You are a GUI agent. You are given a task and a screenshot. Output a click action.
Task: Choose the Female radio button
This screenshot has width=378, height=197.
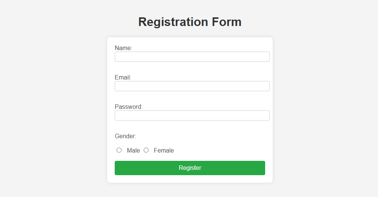coord(146,150)
